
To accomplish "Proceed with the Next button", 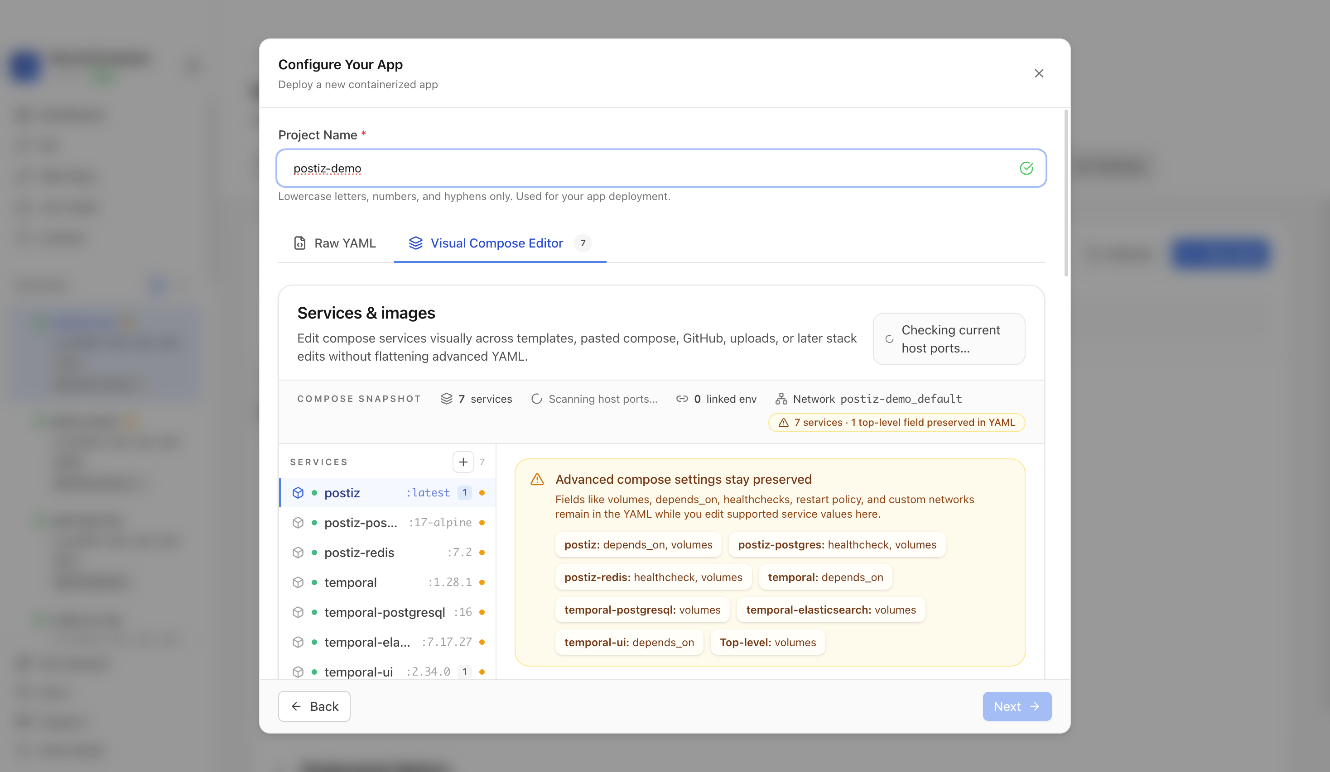I will click(1017, 707).
